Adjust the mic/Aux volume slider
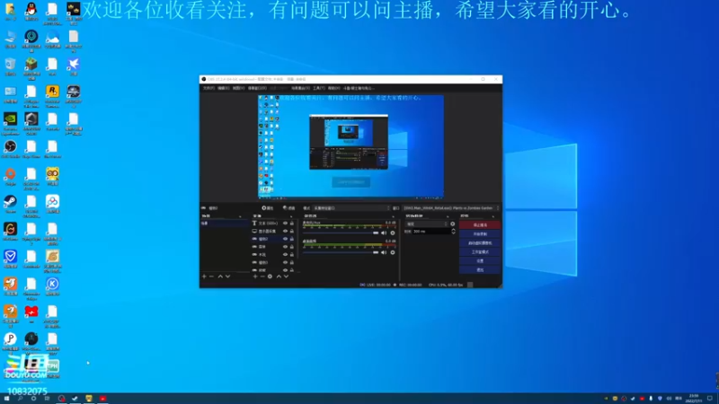This screenshot has height=404, width=719. tap(341, 233)
